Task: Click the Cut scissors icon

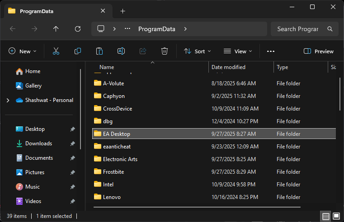Action: tap(56, 51)
